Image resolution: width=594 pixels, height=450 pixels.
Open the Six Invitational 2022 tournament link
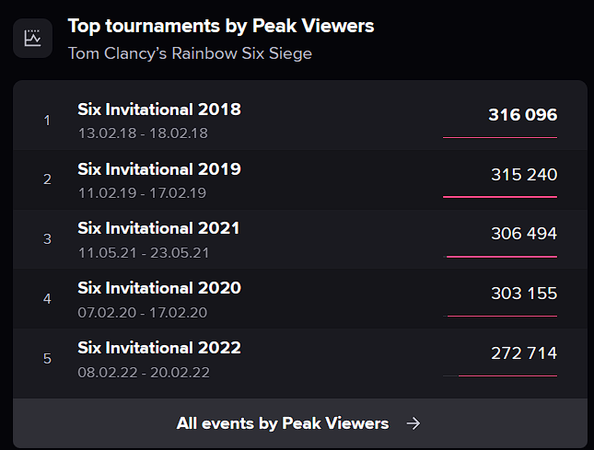(x=159, y=348)
